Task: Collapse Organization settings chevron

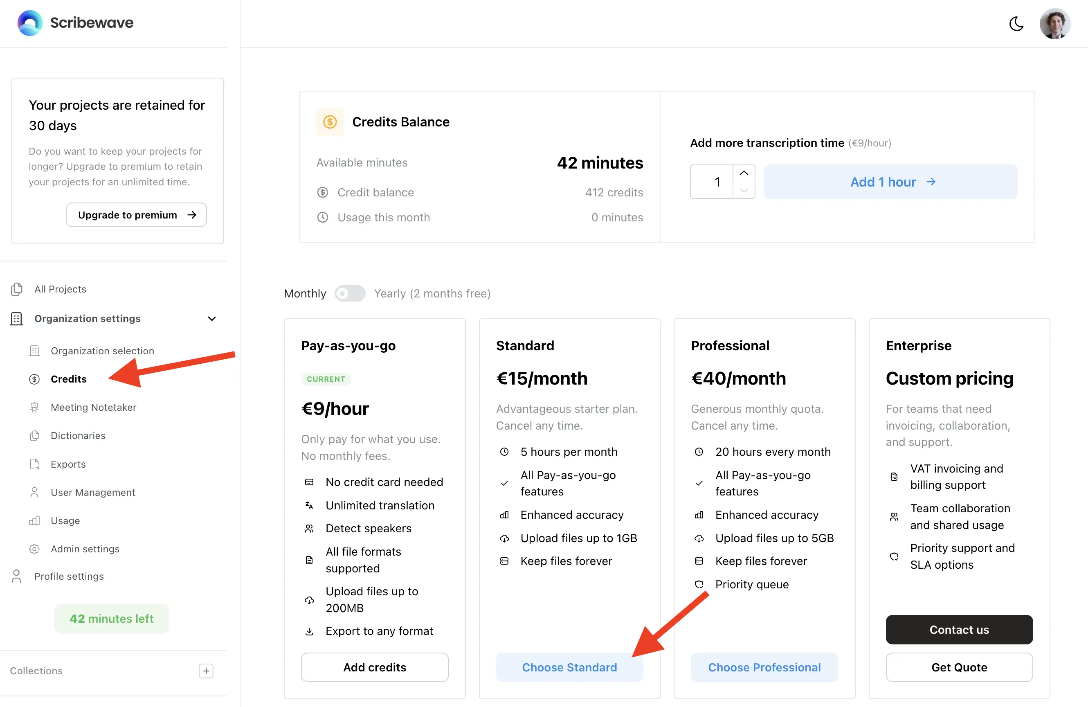Action: 211,319
